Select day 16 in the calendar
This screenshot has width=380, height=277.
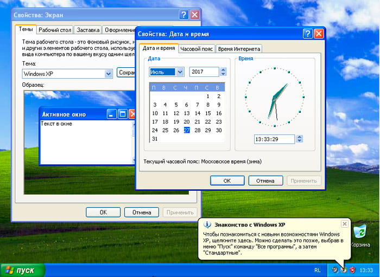pyautogui.click(x=219, y=113)
